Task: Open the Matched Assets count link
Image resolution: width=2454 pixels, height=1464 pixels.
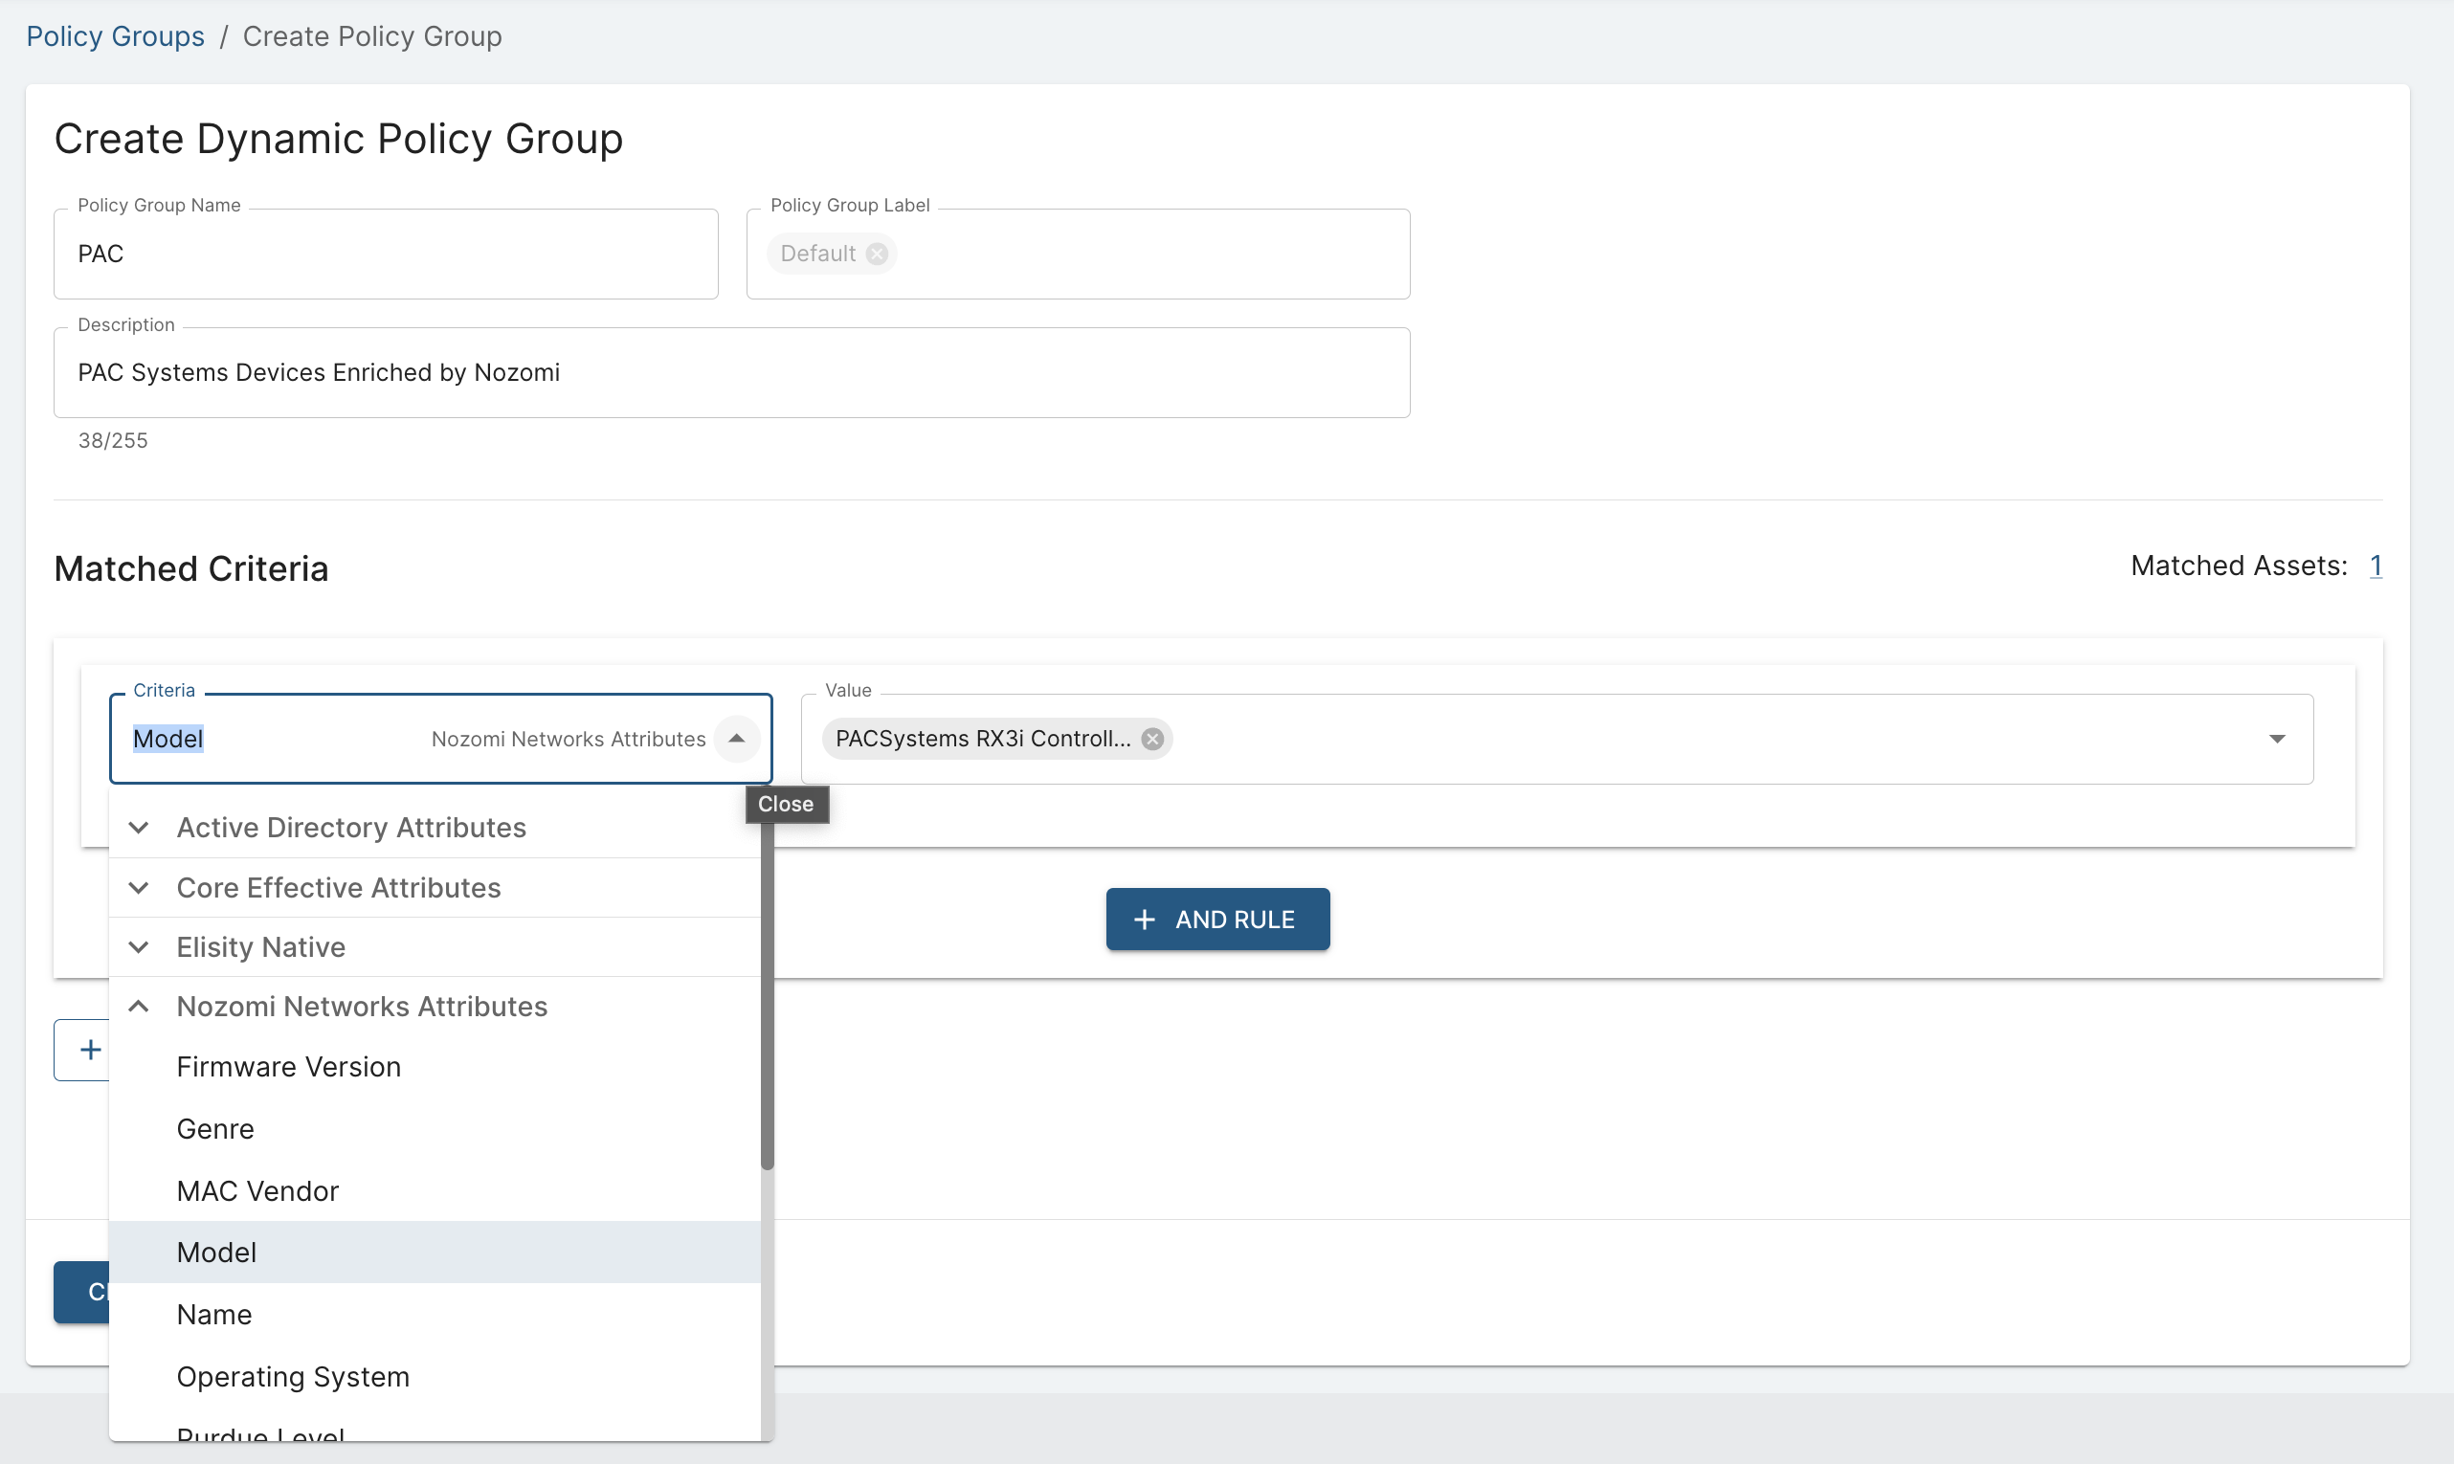Action: [2376, 566]
